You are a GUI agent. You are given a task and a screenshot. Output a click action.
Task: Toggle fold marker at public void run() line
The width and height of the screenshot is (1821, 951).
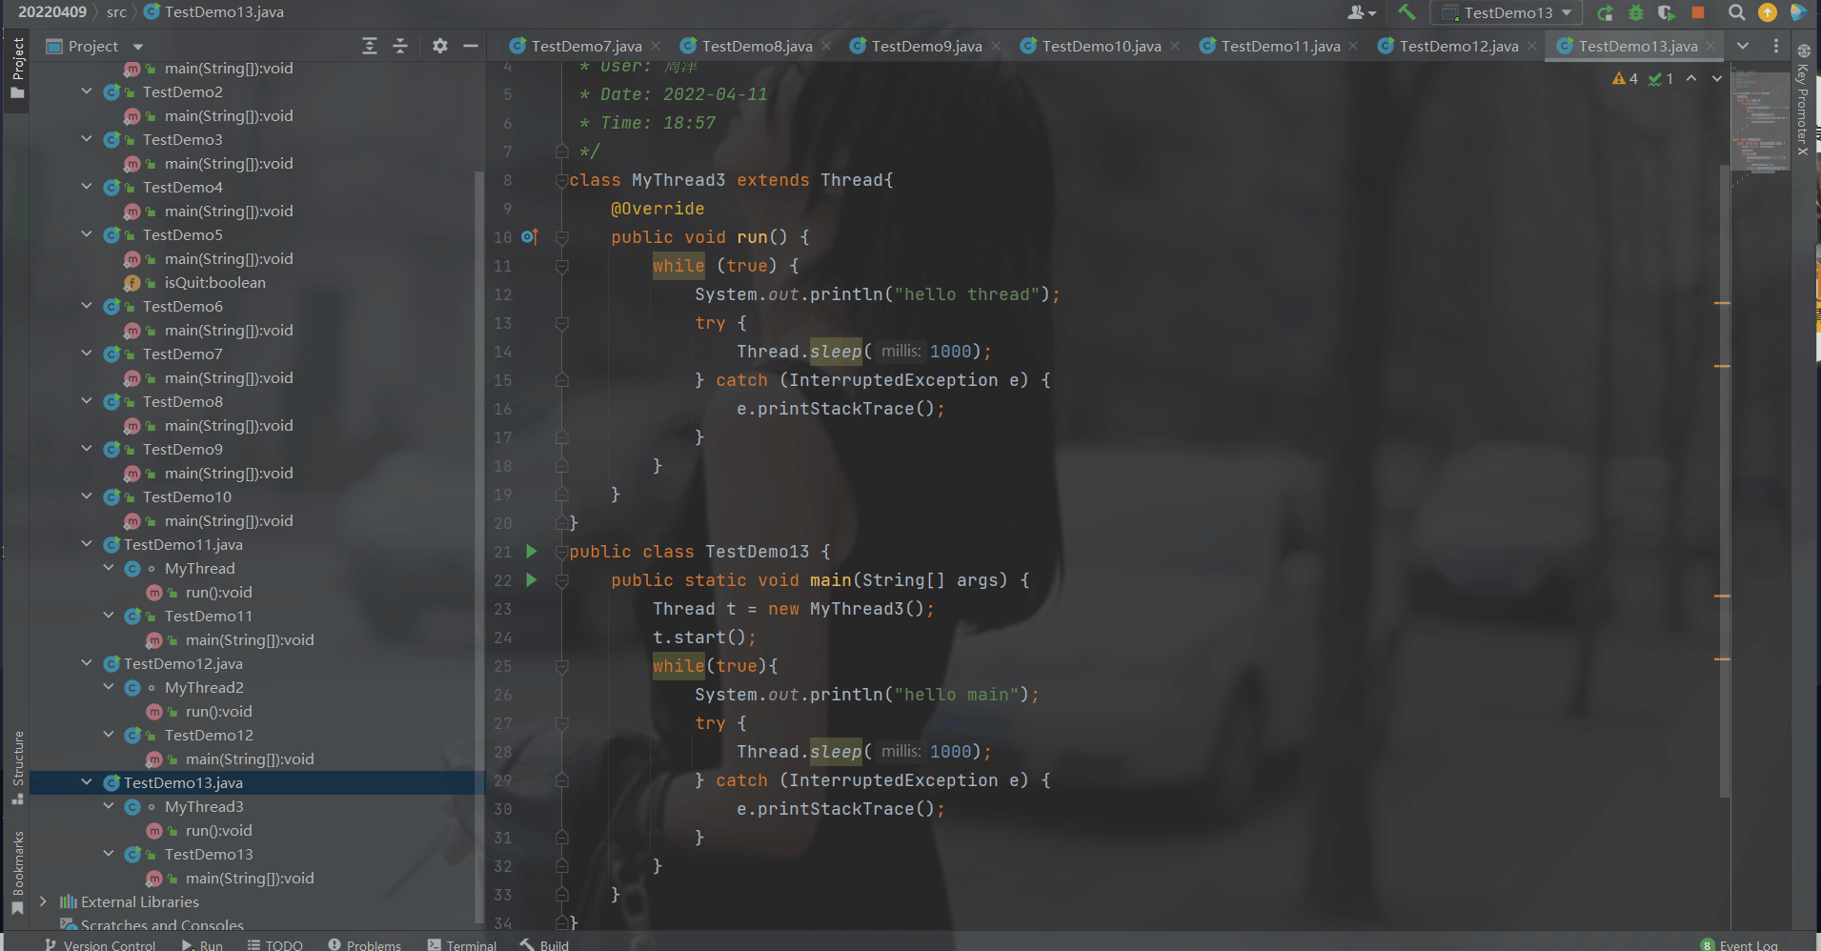click(x=562, y=237)
